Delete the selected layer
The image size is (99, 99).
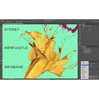pos(97,79)
